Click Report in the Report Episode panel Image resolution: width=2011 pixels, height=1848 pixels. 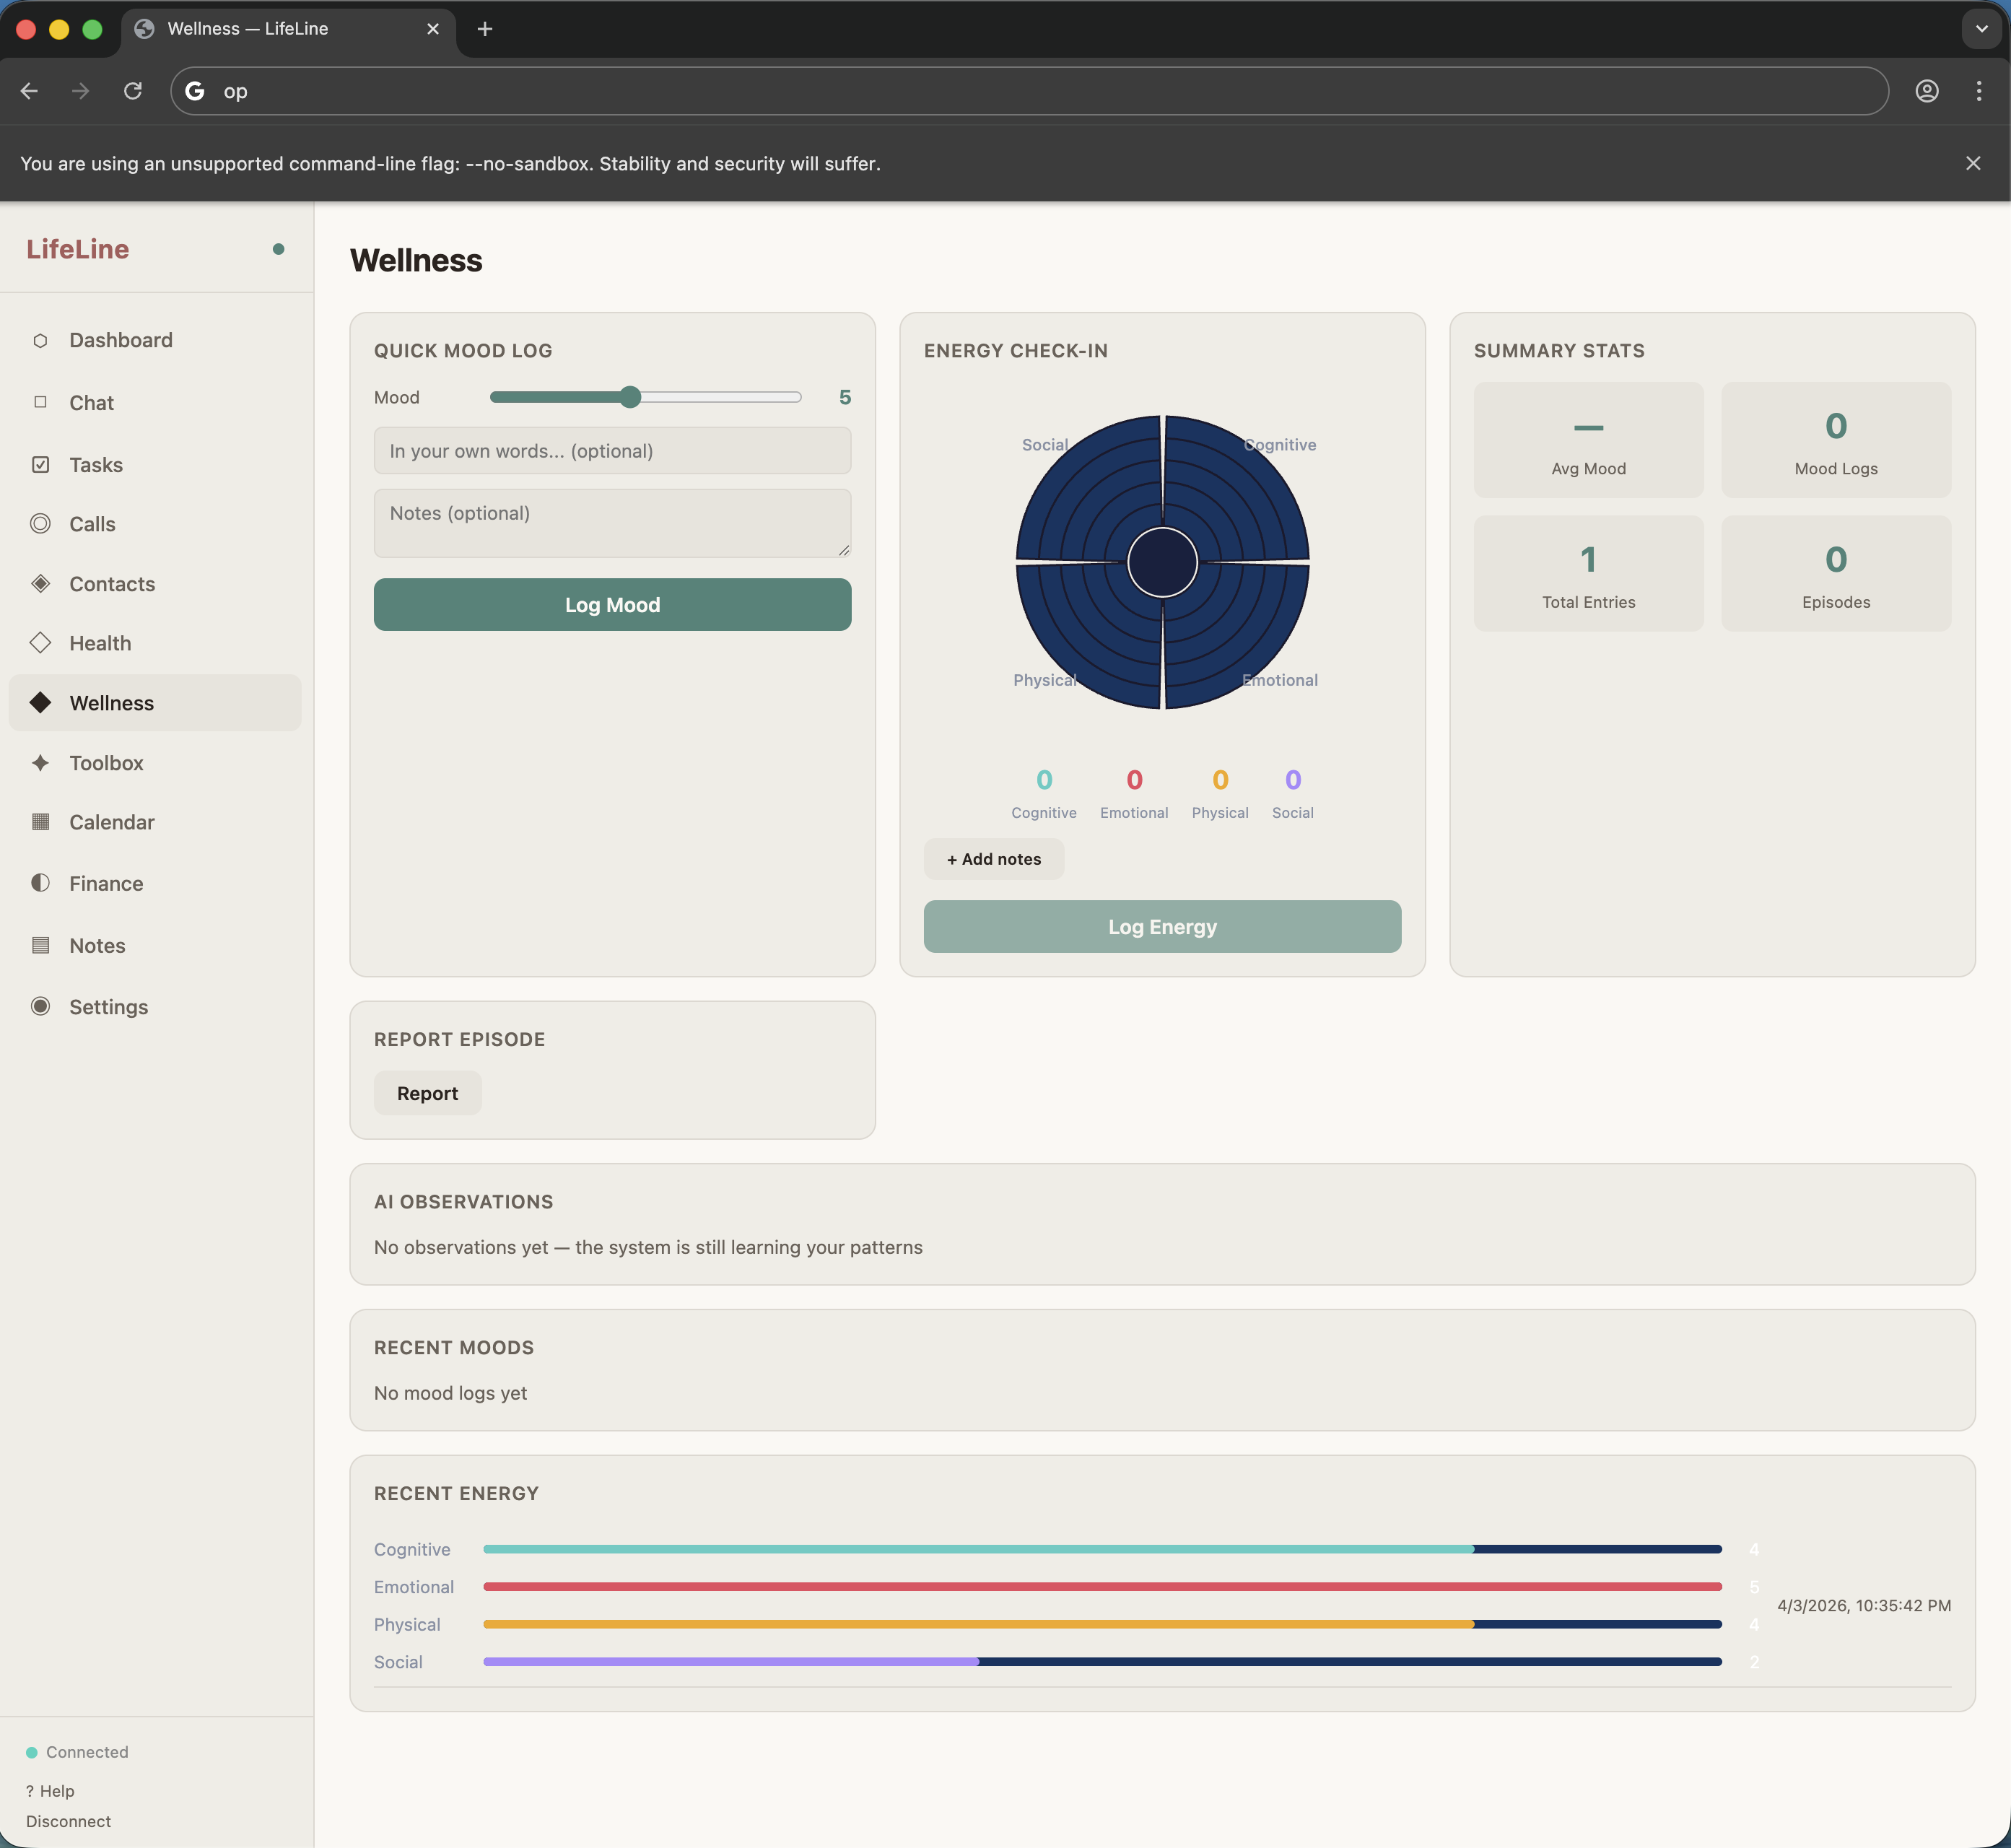[x=427, y=1092]
